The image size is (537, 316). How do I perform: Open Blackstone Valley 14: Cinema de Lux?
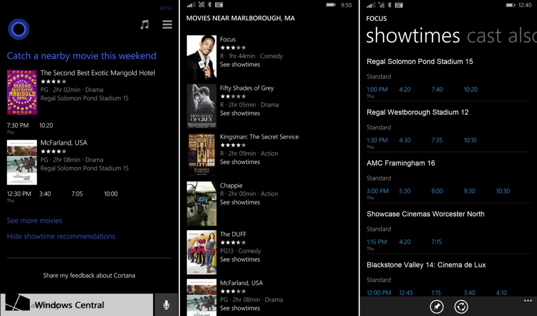point(426,265)
